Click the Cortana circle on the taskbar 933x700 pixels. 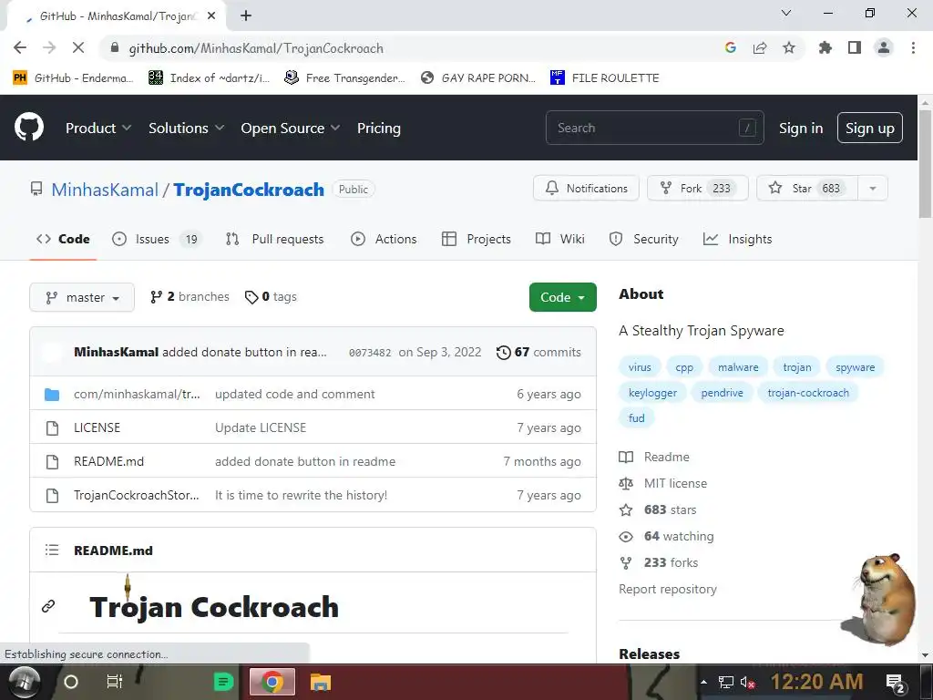71,682
